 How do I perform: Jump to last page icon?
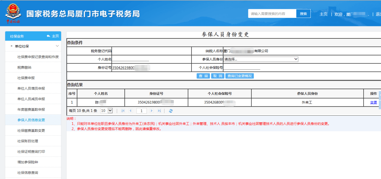[x=159, y=111]
